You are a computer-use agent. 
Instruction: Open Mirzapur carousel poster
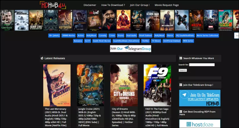pos(196,20)
